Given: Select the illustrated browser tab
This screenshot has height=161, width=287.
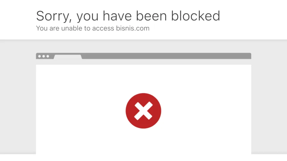Looking at the screenshot, I should [x=68, y=57].
